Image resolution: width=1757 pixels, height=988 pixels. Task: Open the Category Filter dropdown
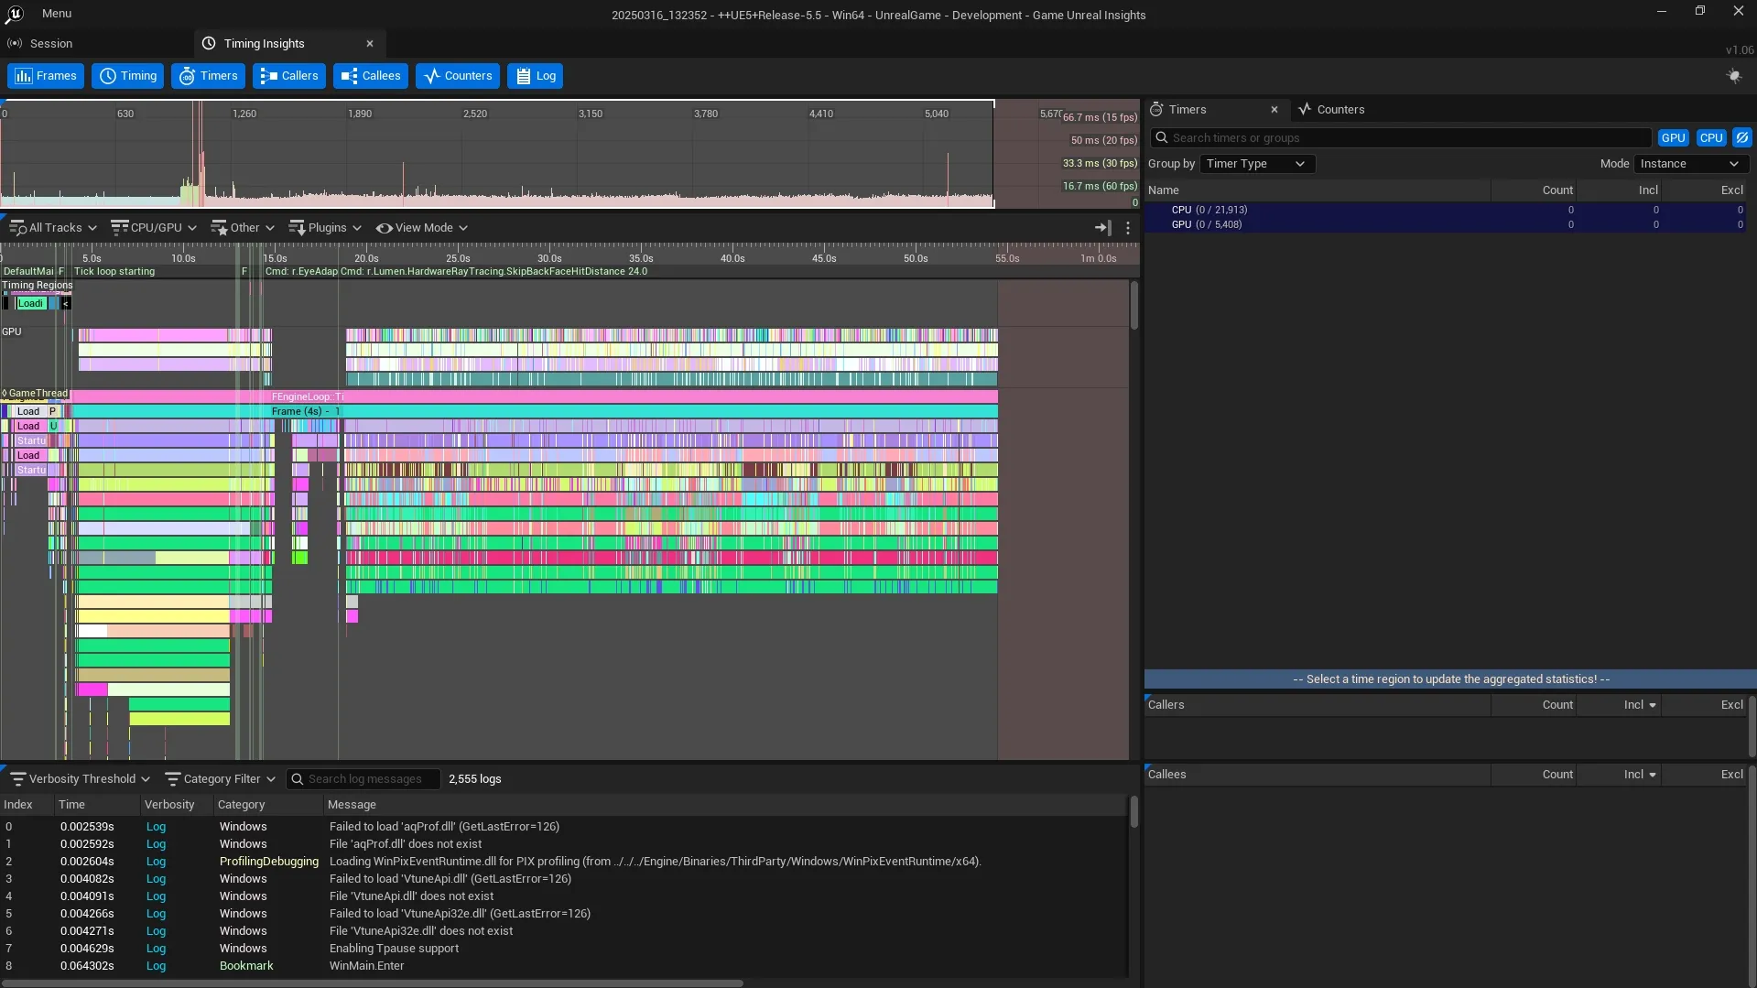[220, 779]
